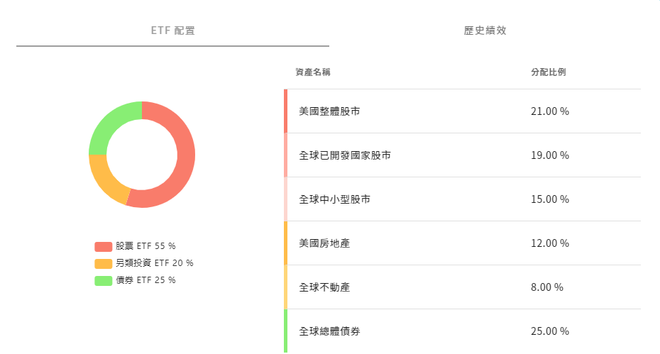Viewport: 660px width, 354px height.
Task: Click the orange donut chart segment
Action: (105, 180)
